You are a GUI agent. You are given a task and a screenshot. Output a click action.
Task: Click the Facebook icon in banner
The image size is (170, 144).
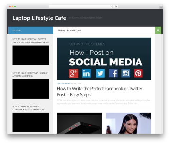(113, 73)
